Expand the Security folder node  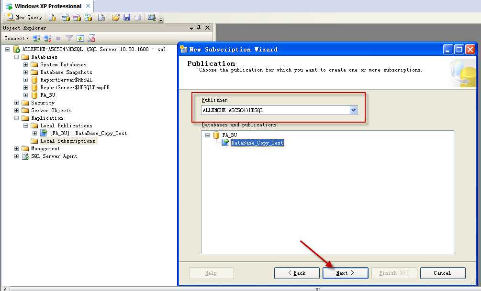[x=17, y=103]
